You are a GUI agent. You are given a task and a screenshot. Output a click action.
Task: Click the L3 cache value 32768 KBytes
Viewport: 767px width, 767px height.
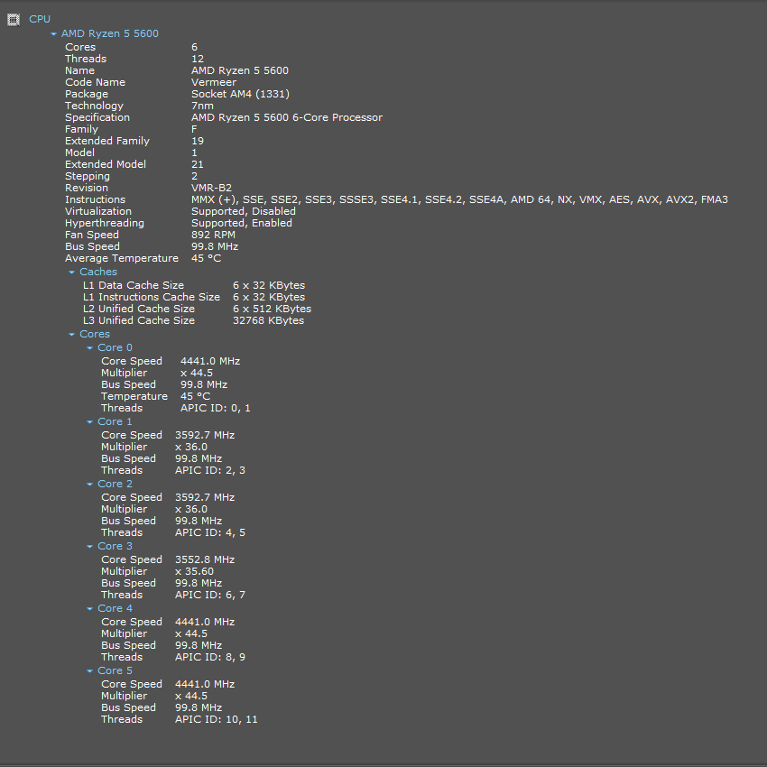click(x=269, y=321)
